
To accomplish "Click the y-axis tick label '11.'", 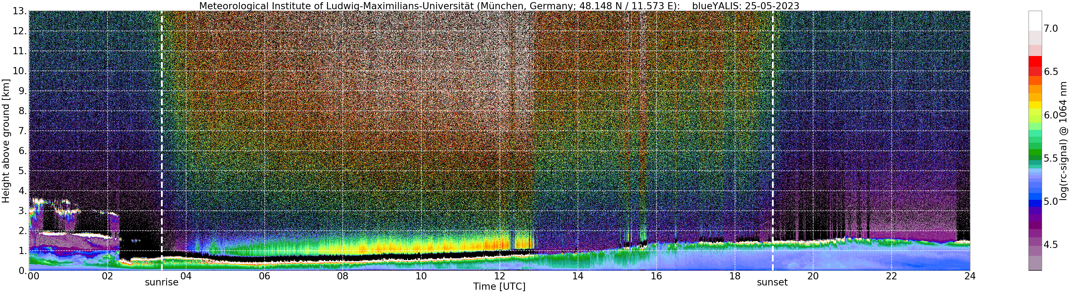I will click(x=20, y=51).
